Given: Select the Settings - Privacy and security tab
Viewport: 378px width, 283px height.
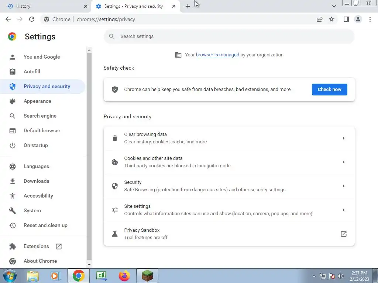Looking at the screenshot, I should tap(135, 7).
